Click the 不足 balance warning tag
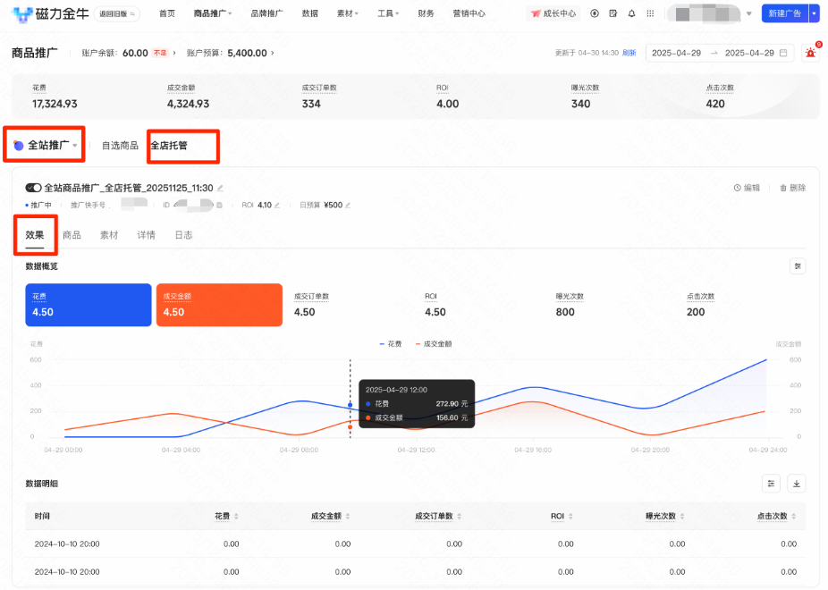Viewport: 828px width, 590px height. click(160, 53)
